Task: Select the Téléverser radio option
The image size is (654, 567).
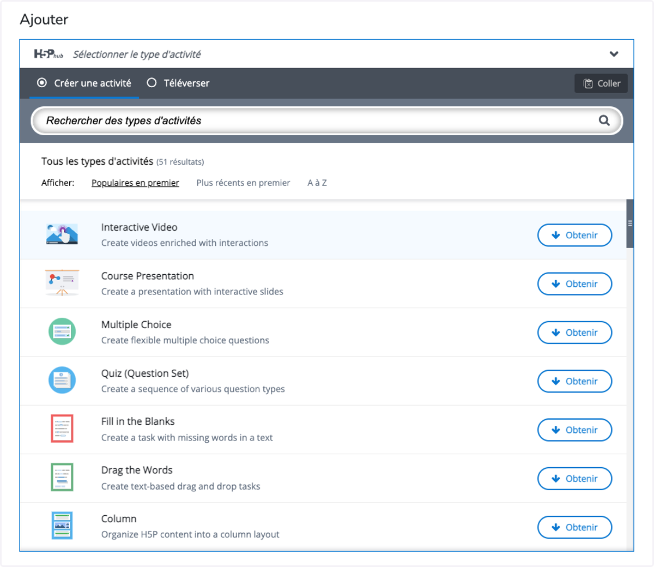Action: click(178, 83)
